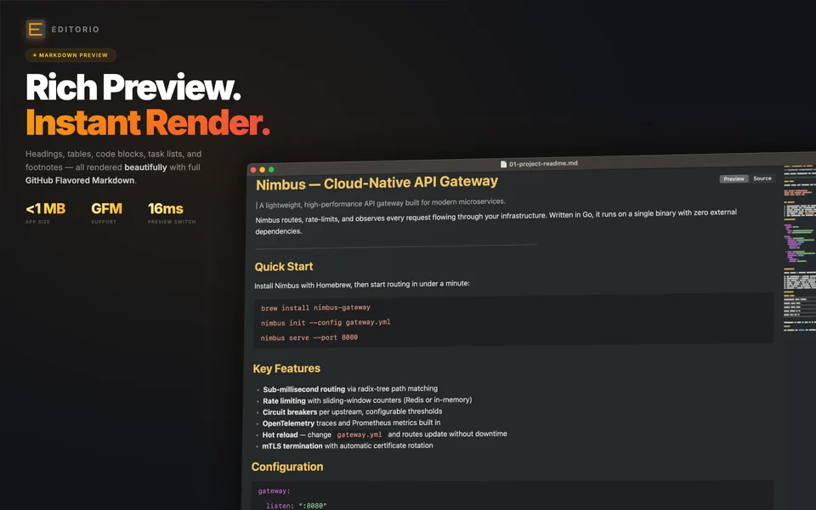Click the EDITORIO wordmark text
This screenshot has width=816, height=510.
[x=76, y=30]
